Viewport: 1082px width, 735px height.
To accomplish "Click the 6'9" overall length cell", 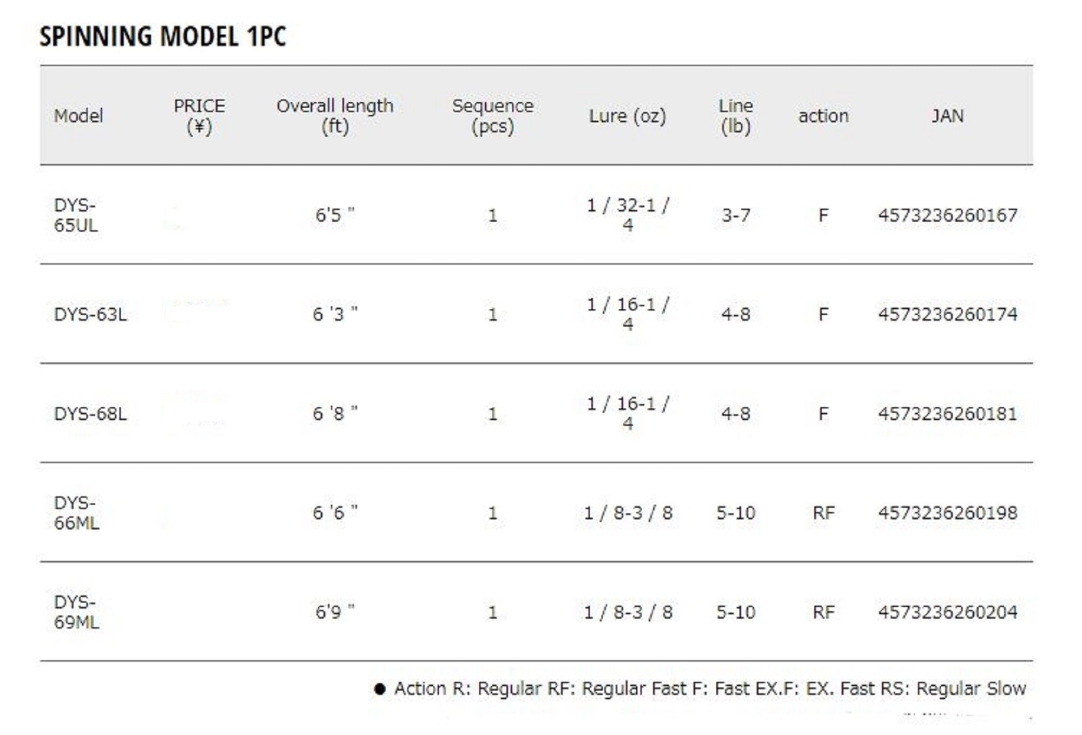I will (x=335, y=612).
